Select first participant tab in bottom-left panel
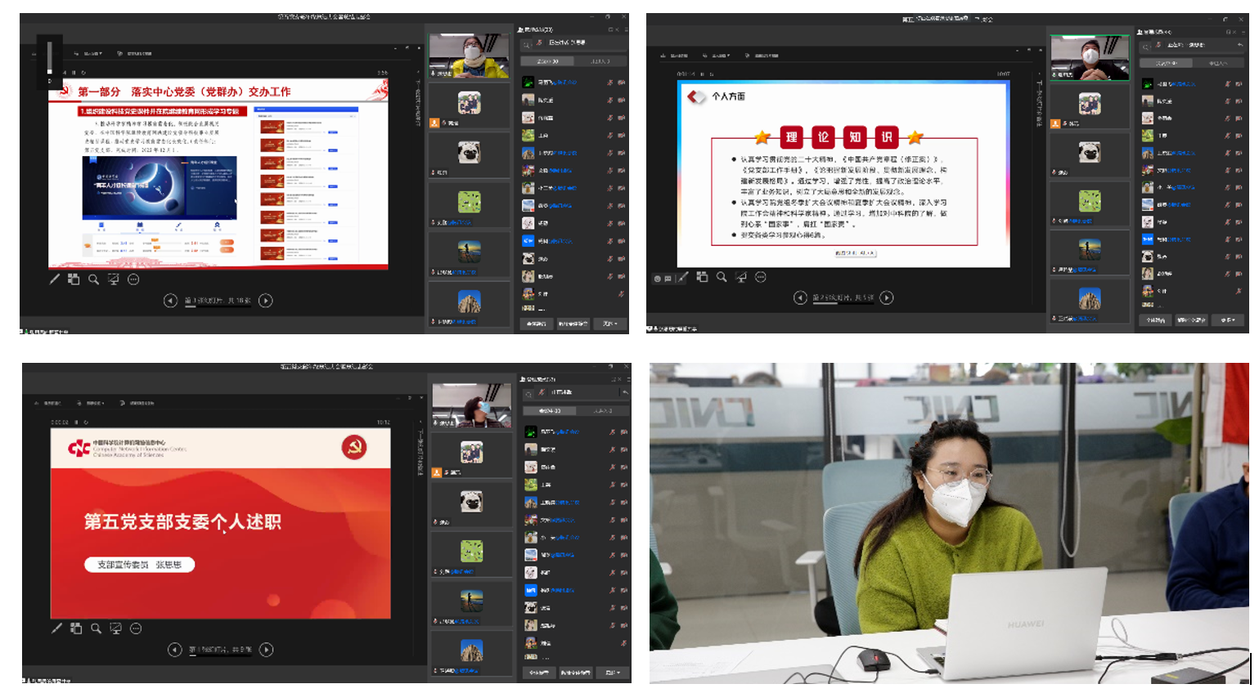Viewport: 1259px width, 693px height. pyautogui.click(x=549, y=411)
